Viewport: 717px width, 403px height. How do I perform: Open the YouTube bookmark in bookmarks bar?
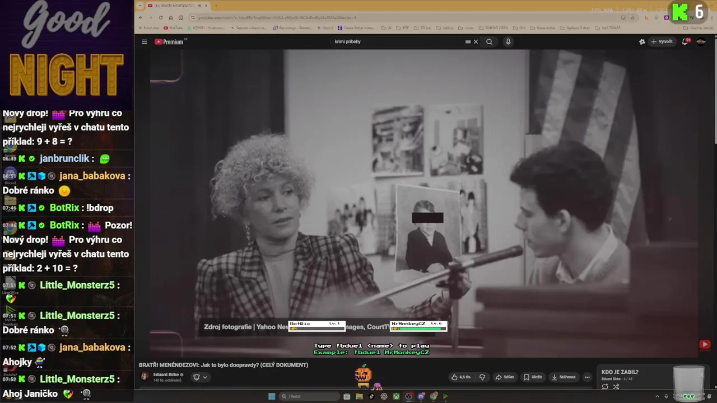point(174,27)
